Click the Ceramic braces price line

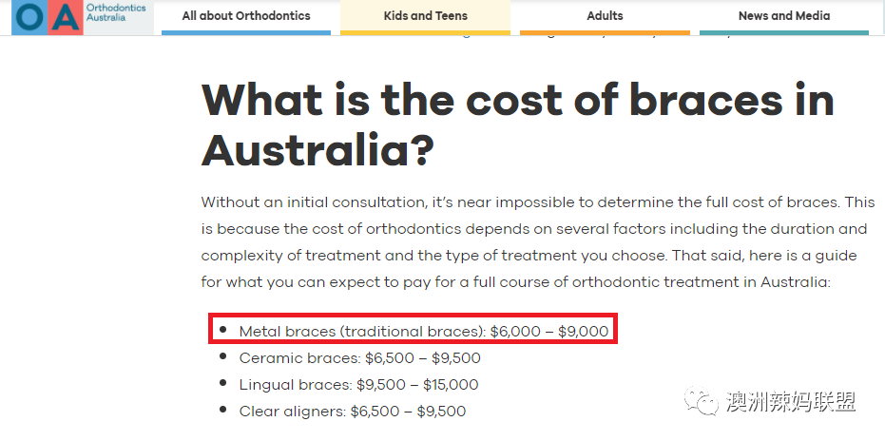click(x=359, y=358)
